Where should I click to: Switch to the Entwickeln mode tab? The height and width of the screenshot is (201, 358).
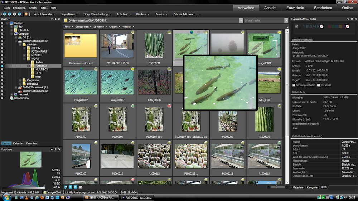click(x=295, y=8)
